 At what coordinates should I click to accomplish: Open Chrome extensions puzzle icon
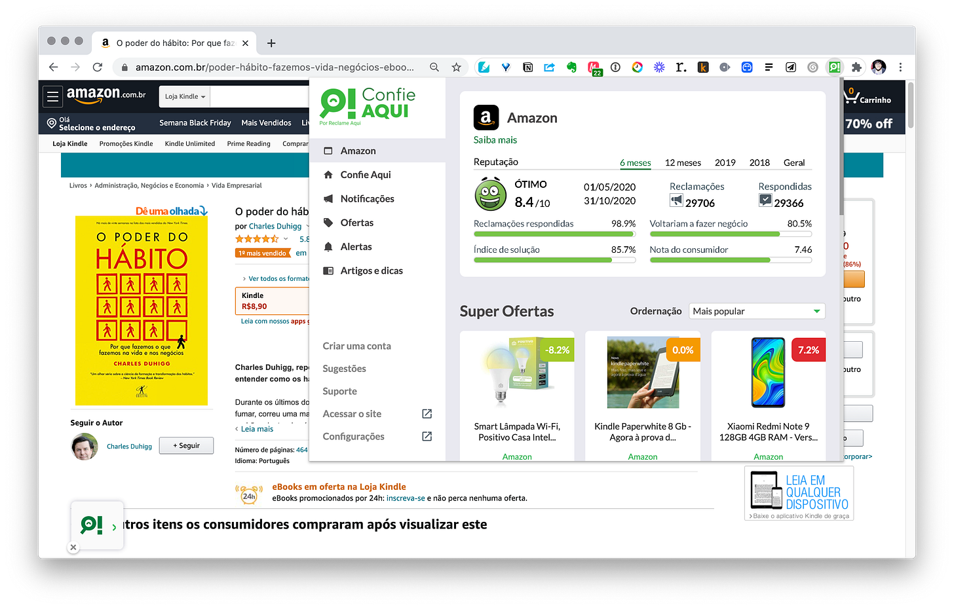coord(856,67)
